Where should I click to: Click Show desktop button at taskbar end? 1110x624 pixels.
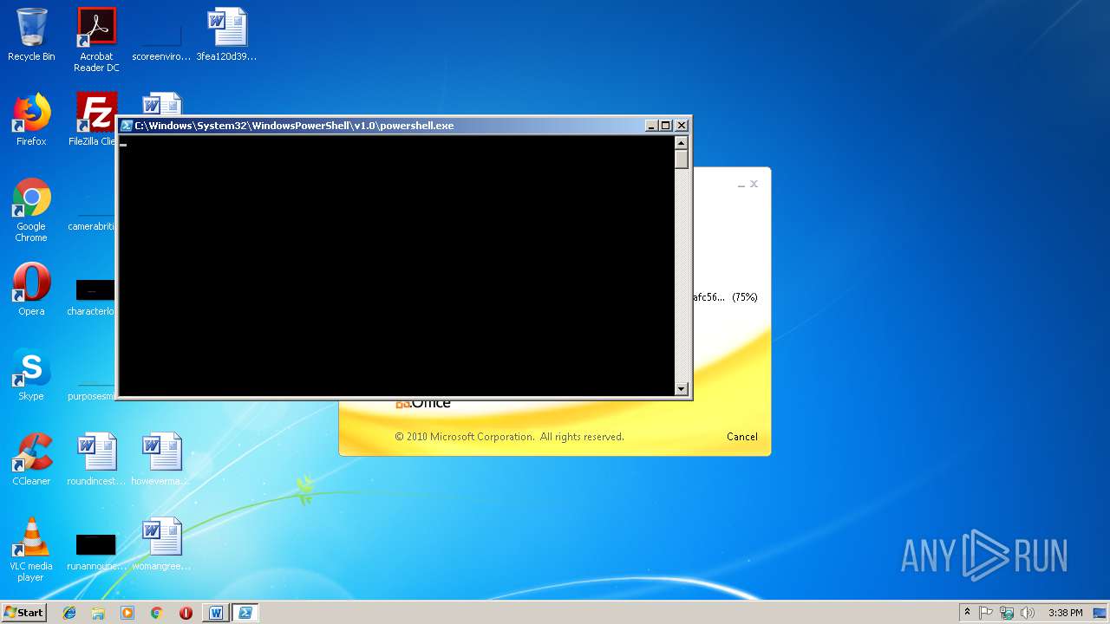tap(1101, 613)
